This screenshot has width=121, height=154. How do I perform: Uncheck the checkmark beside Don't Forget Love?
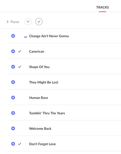coord(20,144)
